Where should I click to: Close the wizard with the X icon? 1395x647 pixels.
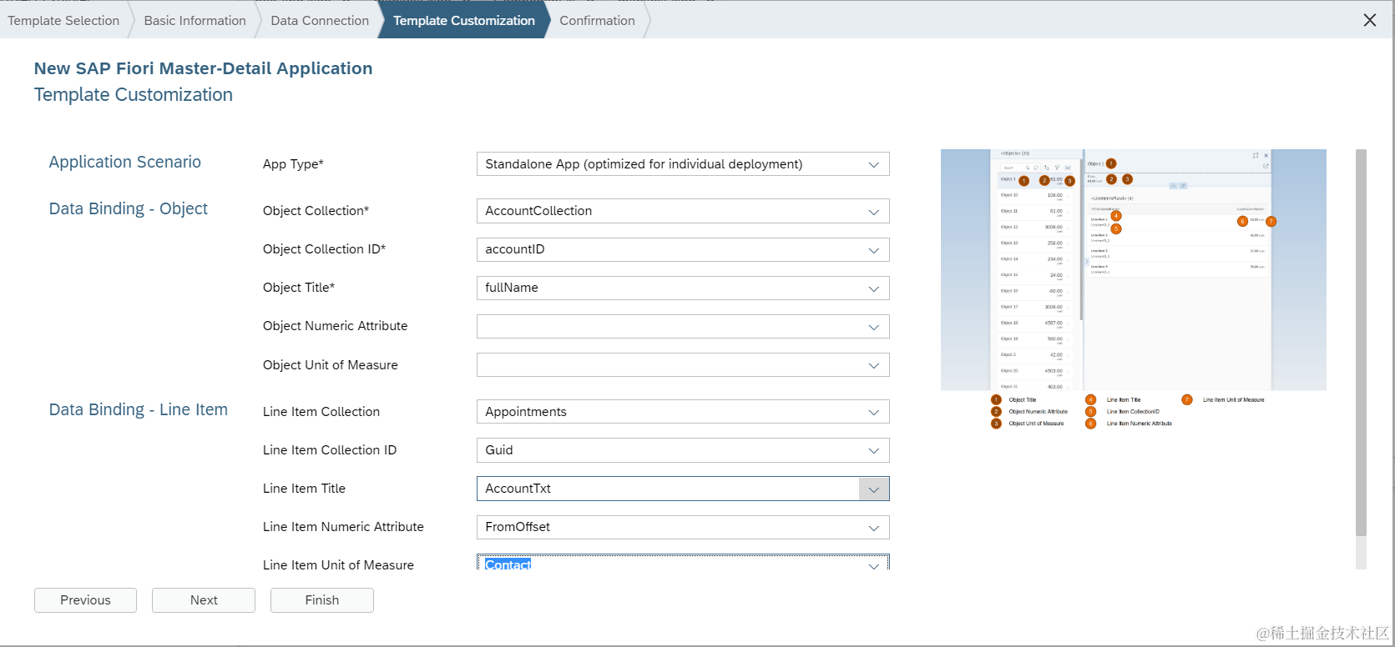coord(1370,20)
